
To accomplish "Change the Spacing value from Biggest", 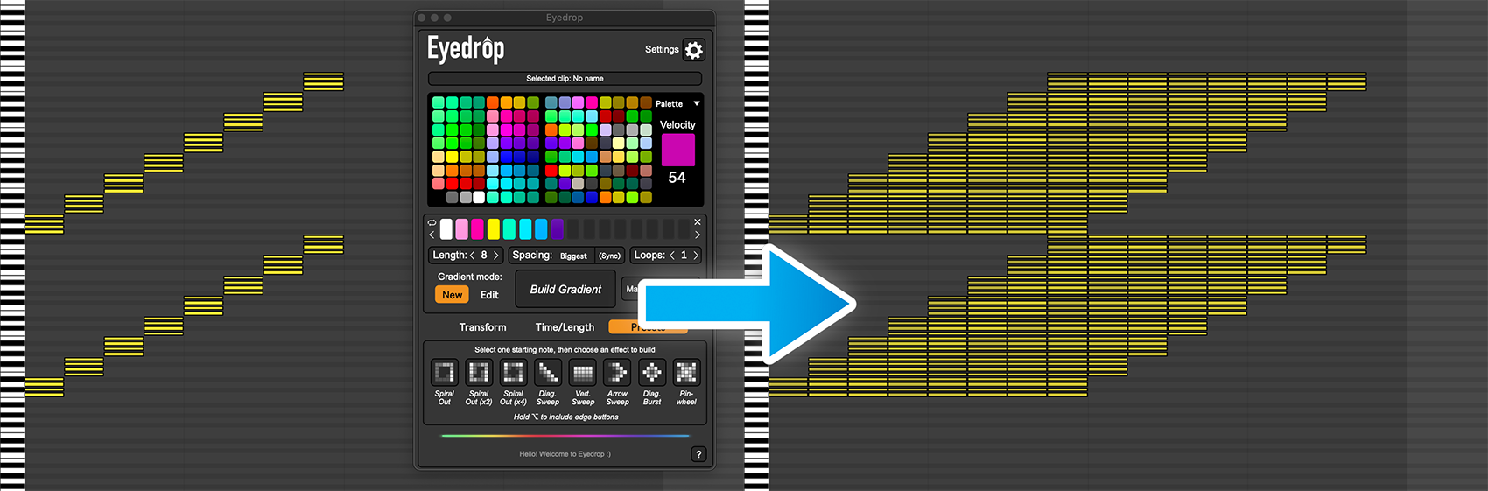I will click(573, 256).
